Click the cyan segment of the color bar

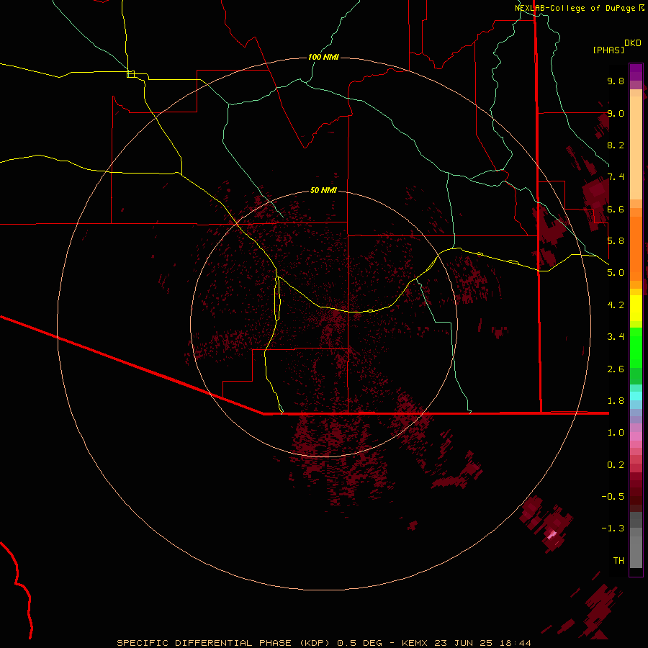(x=636, y=396)
